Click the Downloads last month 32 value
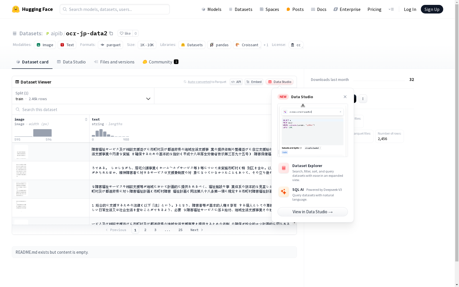459x287 pixels. 412,79
